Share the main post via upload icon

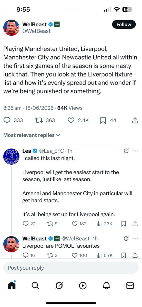click(x=134, y=120)
